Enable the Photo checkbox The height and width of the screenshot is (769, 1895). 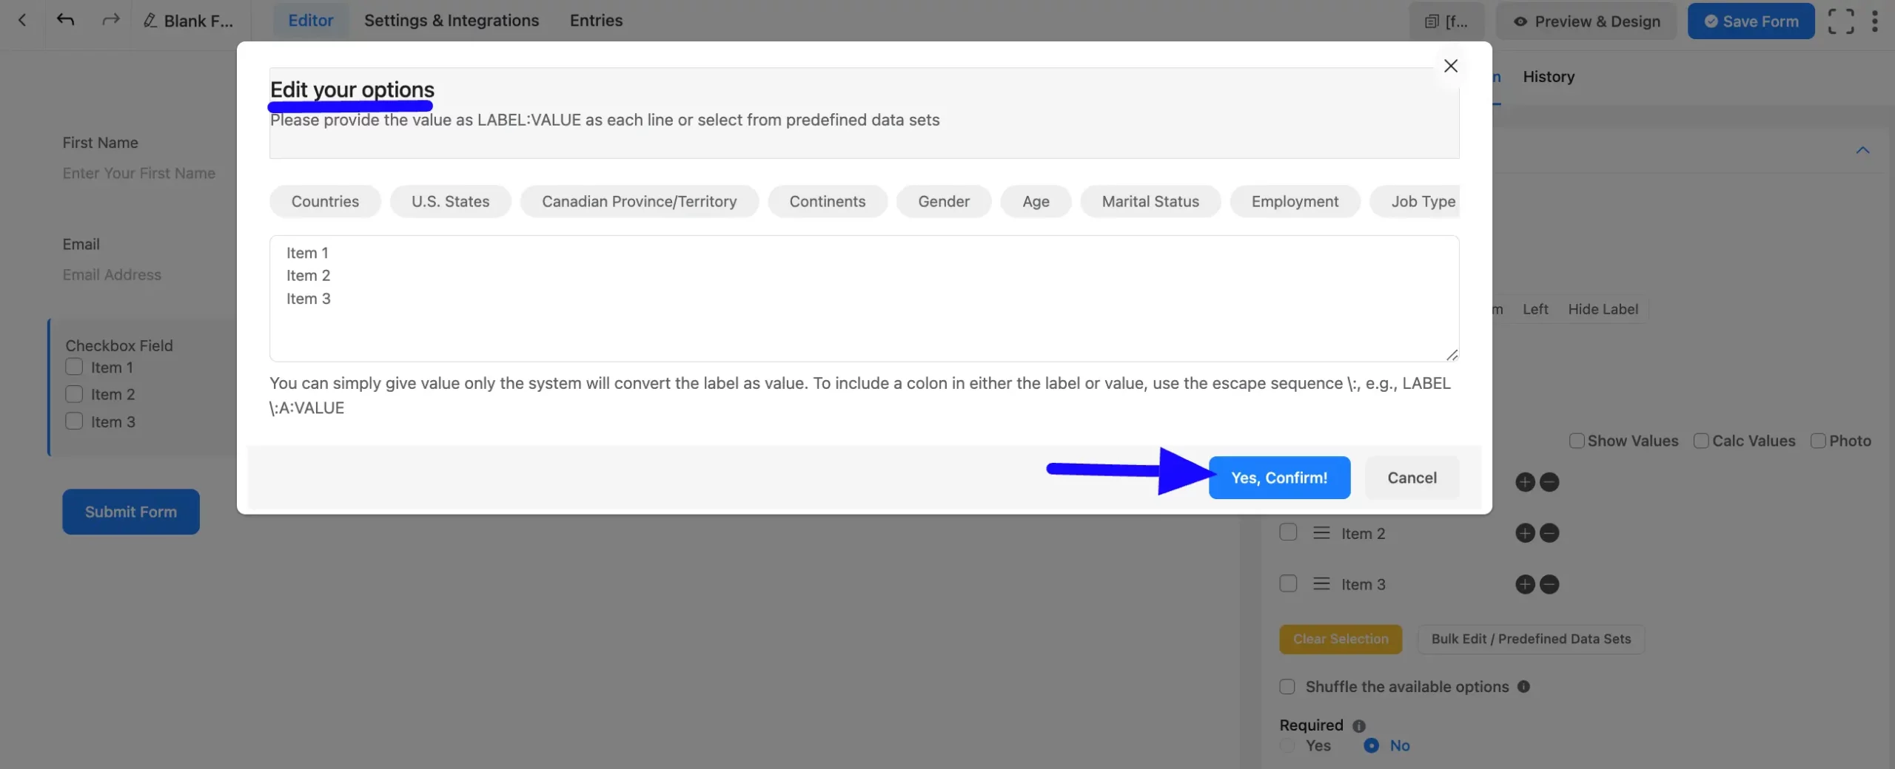pos(1818,441)
